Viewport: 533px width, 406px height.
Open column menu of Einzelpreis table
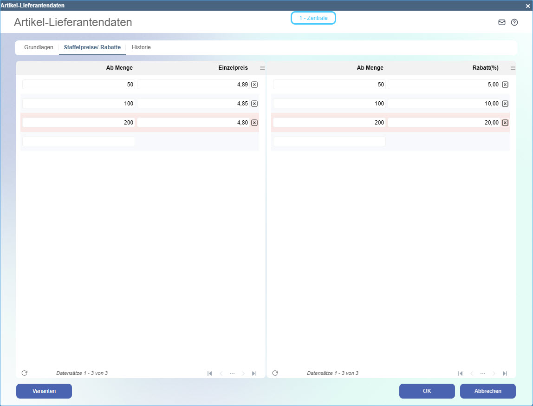click(x=262, y=68)
